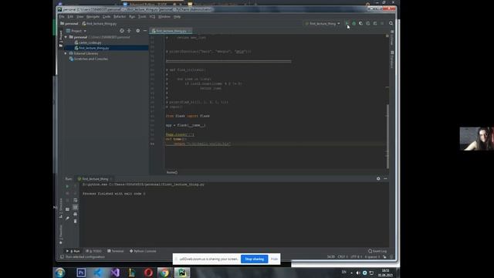Image resolution: width=494 pixels, height=278 pixels.
Task: Select first_lecture_thing.py in the Project tree
Action: click(x=93, y=48)
